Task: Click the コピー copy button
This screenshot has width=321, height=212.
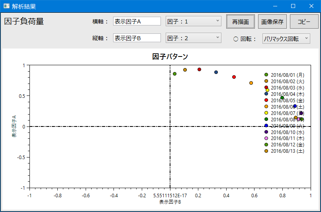Action: tap(304, 21)
